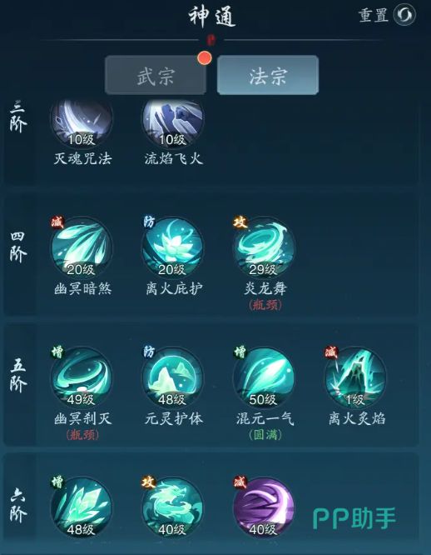Open the level 40 dragon skill in 六阶
The height and width of the screenshot is (555, 431).
click(x=173, y=508)
